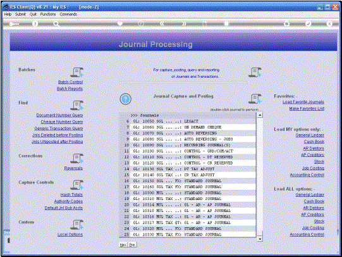The image size is (342, 257).
Task: Open the Commands menu
Action: tap(68, 14)
